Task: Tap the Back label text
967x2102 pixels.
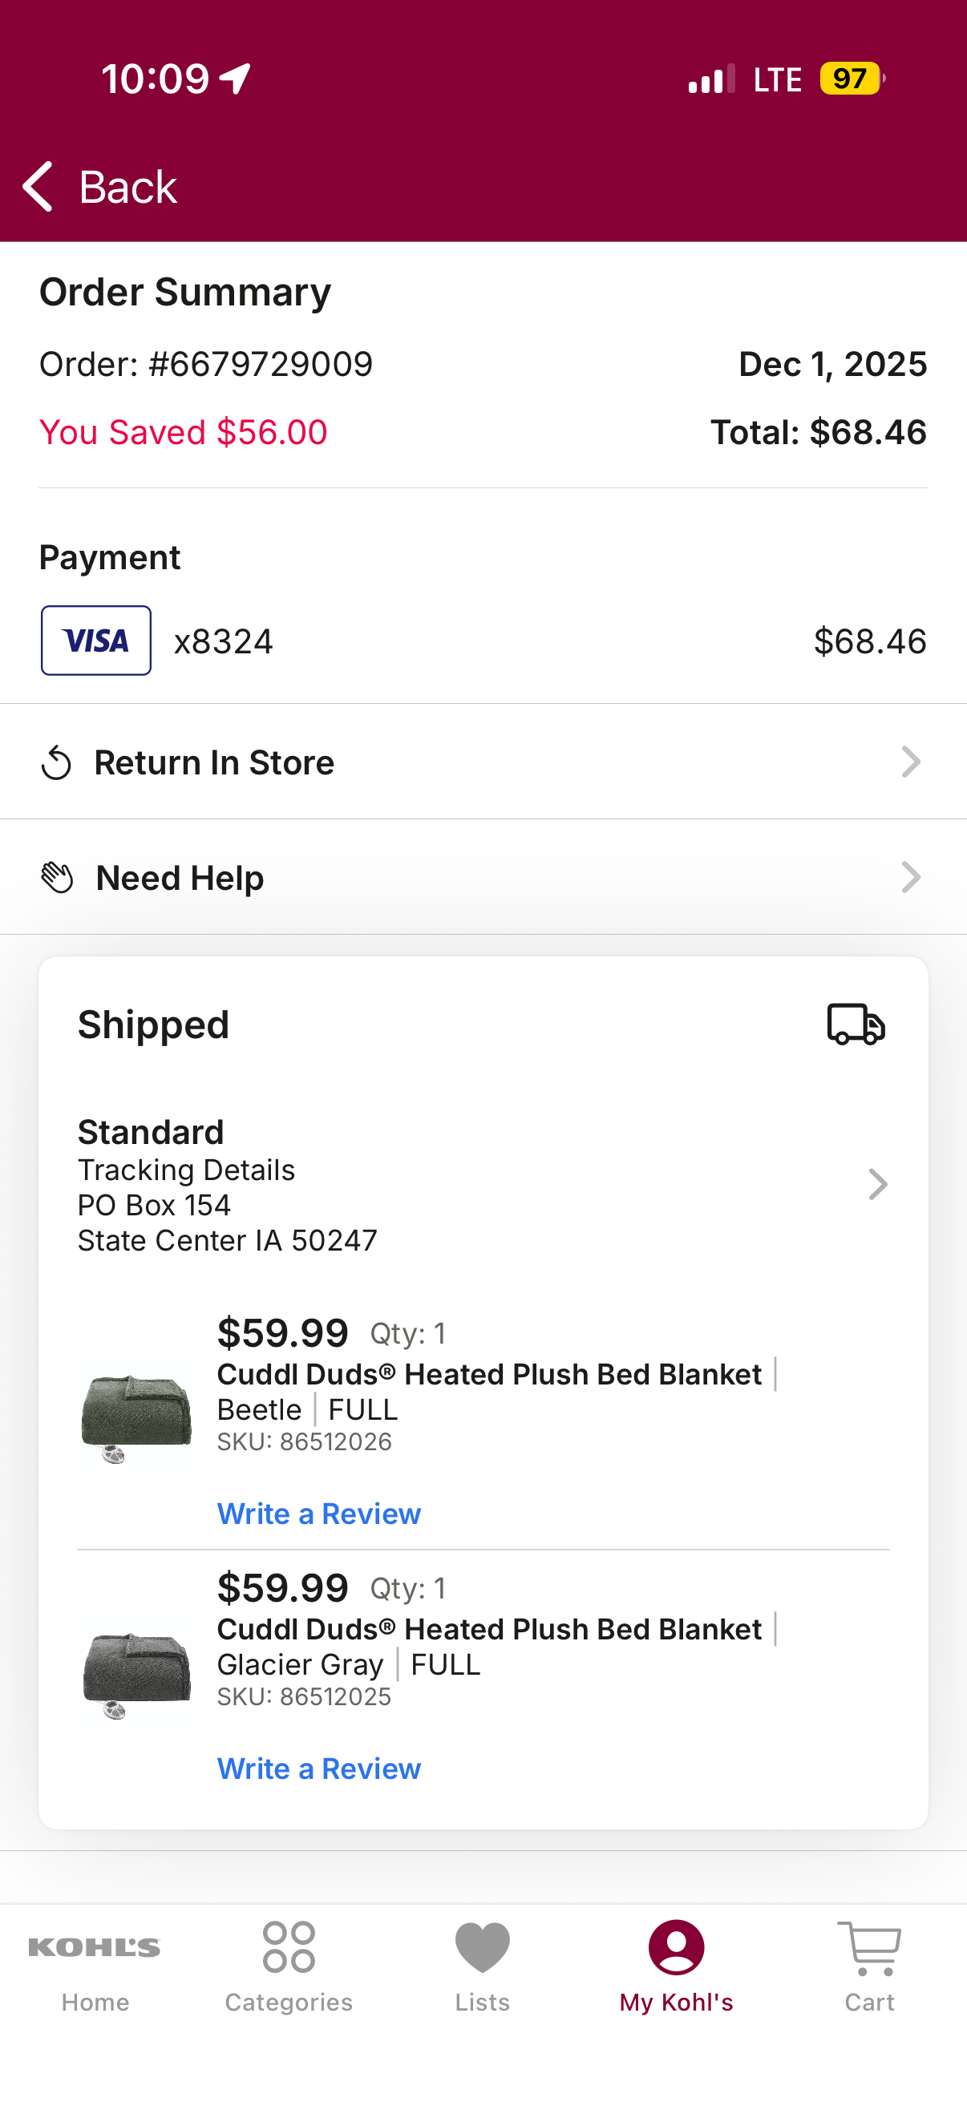Action: pos(128,187)
